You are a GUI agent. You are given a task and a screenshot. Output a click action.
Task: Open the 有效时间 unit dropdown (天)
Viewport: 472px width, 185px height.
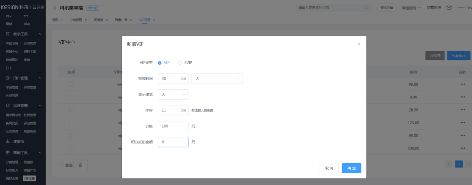217,78
